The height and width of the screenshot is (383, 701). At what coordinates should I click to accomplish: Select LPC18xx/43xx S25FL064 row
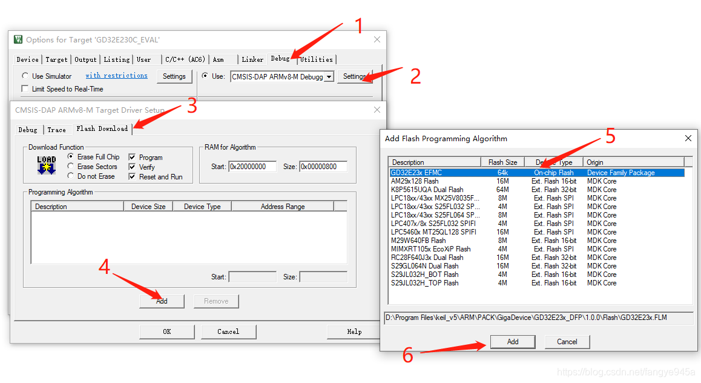click(x=537, y=215)
